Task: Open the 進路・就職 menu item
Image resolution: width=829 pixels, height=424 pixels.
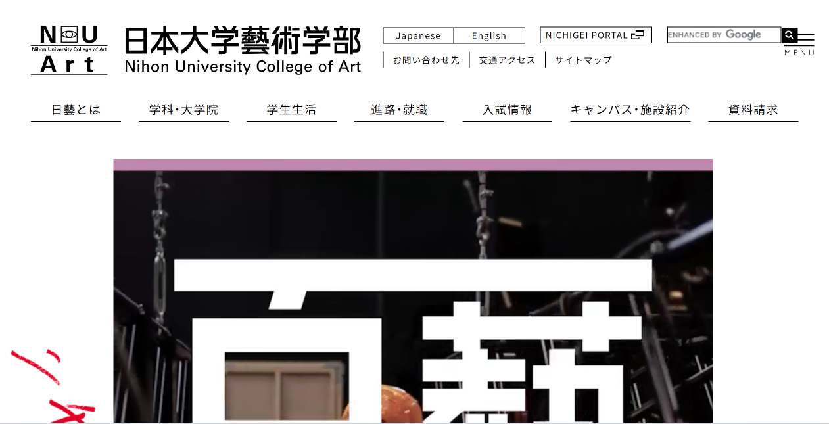Action: 399,110
